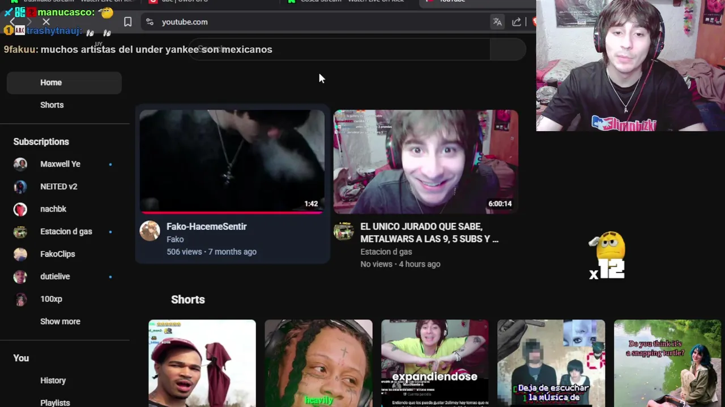Click the watched progress bar on Fako video
Viewport: 725px width, 407px height.
(x=232, y=213)
